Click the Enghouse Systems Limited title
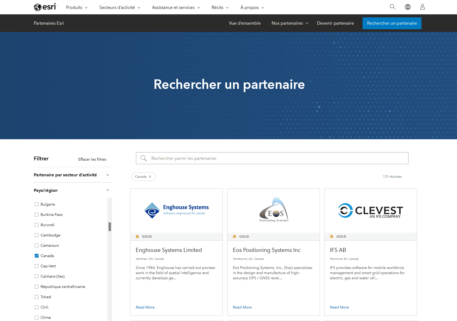Image resolution: width=457 pixels, height=321 pixels. tap(169, 250)
